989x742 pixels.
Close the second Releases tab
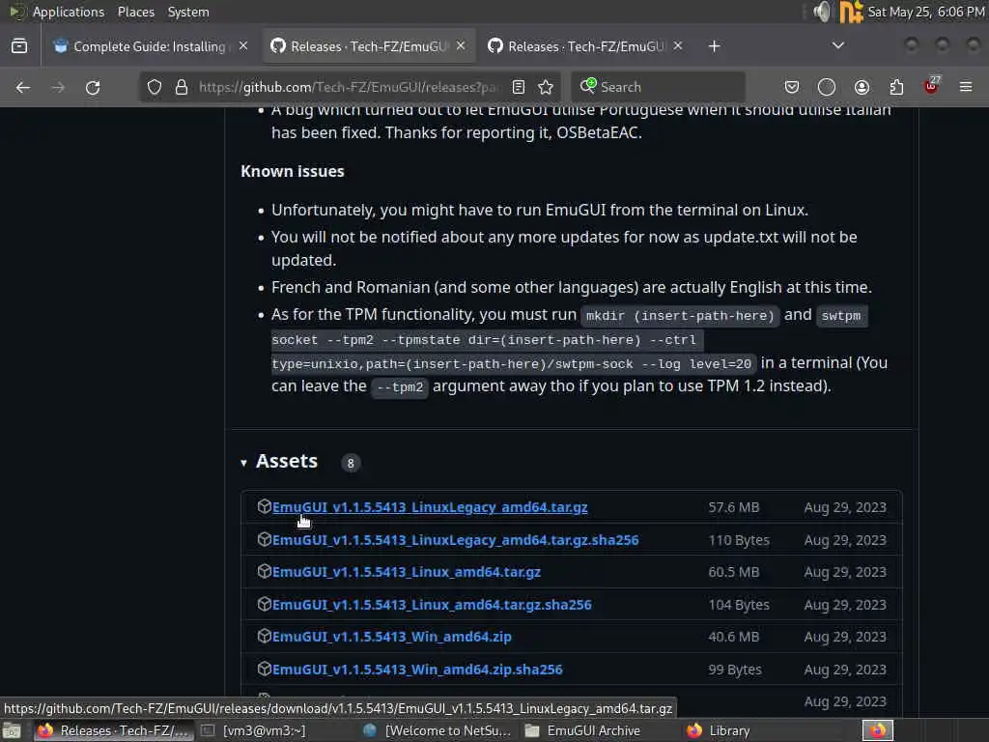point(461,46)
